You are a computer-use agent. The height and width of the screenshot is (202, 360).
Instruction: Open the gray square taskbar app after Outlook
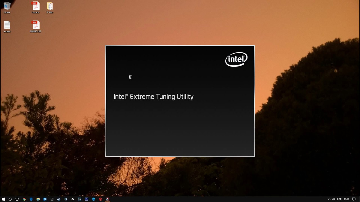coord(52,199)
